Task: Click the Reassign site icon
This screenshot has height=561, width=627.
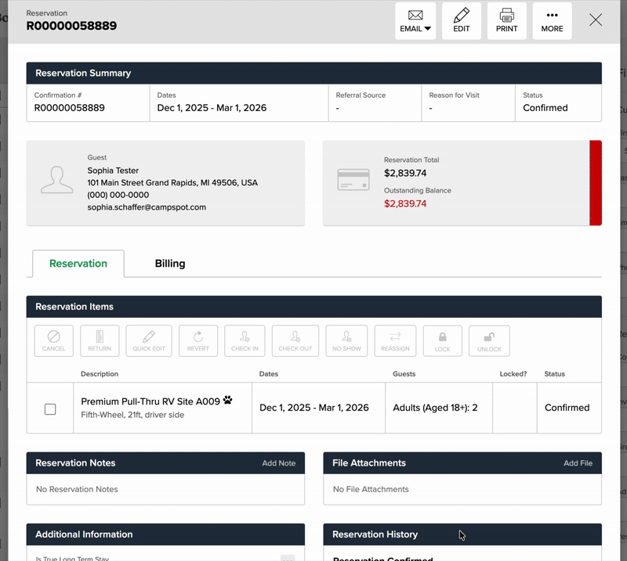Action: click(x=395, y=340)
